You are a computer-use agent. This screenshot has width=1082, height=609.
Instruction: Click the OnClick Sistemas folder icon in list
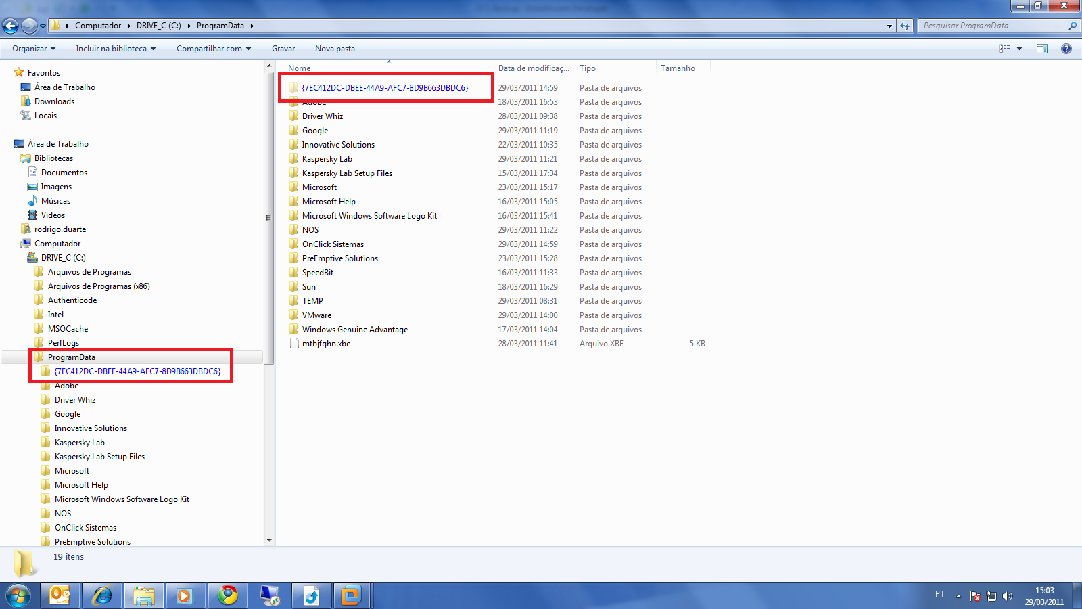click(293, 244)
